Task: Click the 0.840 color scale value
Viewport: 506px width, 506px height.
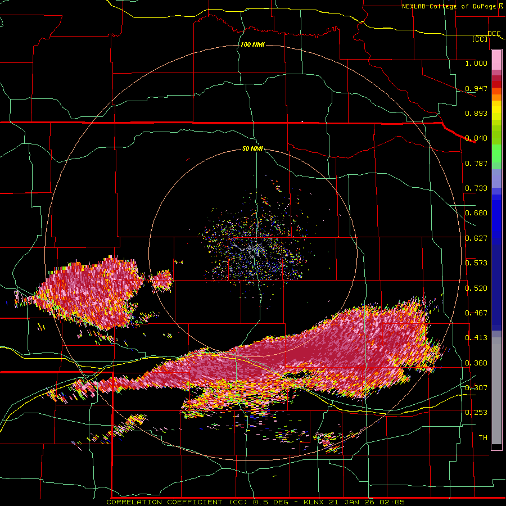Action: tap(476, 138)
